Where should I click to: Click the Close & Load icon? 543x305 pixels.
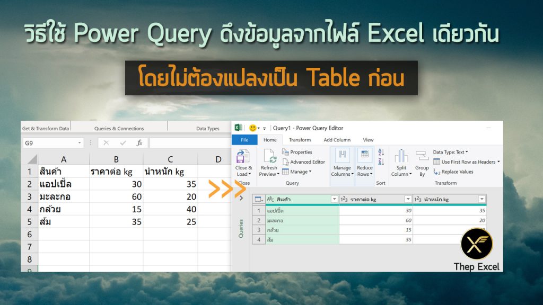pos(243,157)
